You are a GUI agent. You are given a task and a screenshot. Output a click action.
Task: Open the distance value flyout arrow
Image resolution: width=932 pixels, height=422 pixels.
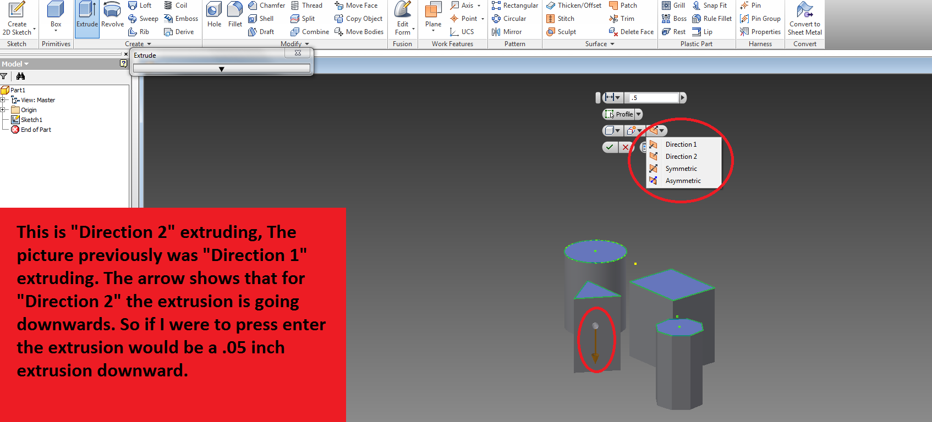click(683, 98)
